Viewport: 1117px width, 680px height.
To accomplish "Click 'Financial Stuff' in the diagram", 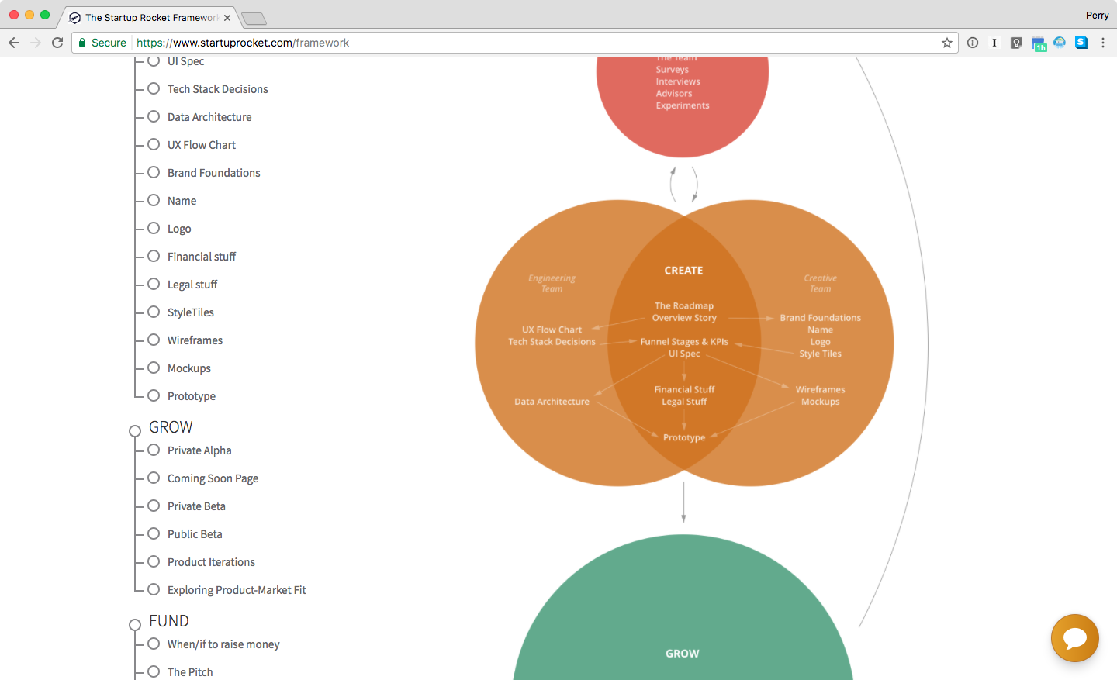I will tap(684, 389).
